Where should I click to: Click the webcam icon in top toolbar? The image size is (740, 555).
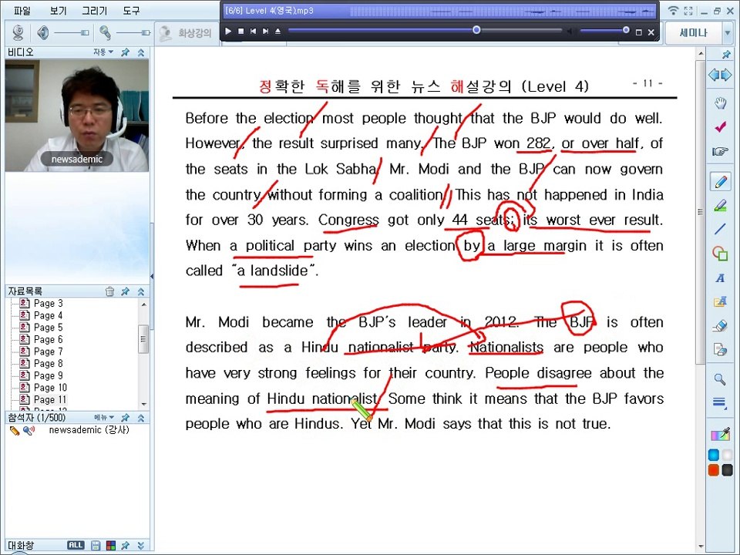(18, 32)
